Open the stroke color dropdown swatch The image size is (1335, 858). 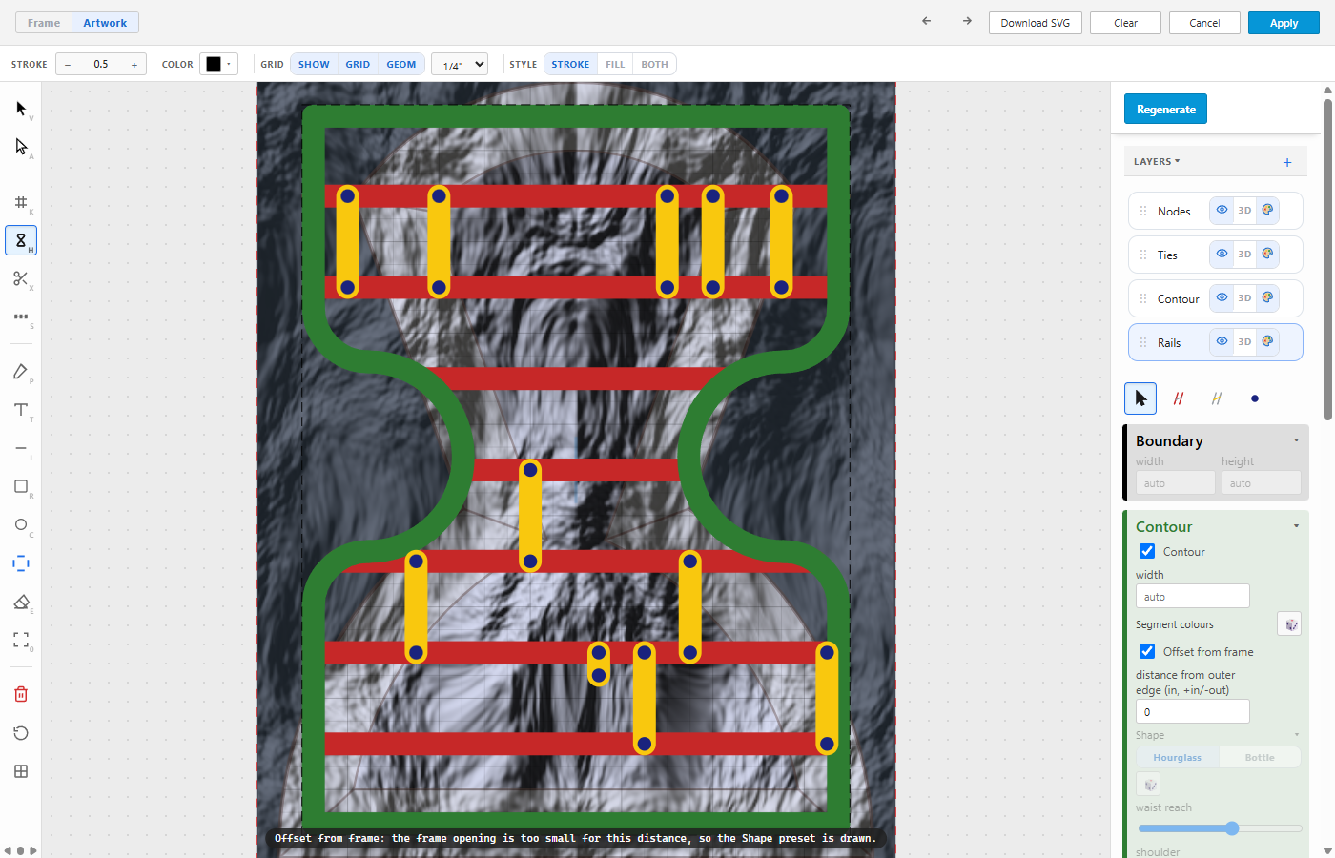[218, 64]
